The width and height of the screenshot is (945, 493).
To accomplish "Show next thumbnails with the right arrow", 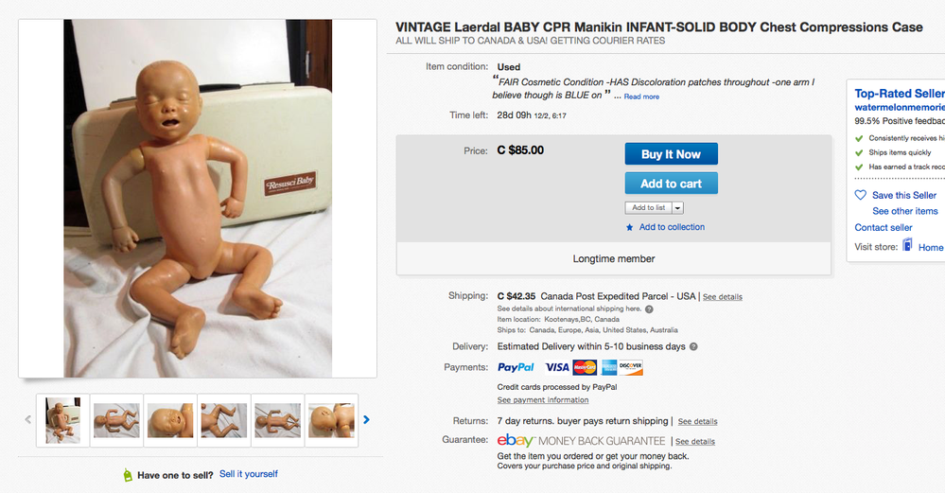I will click(367, 420).
